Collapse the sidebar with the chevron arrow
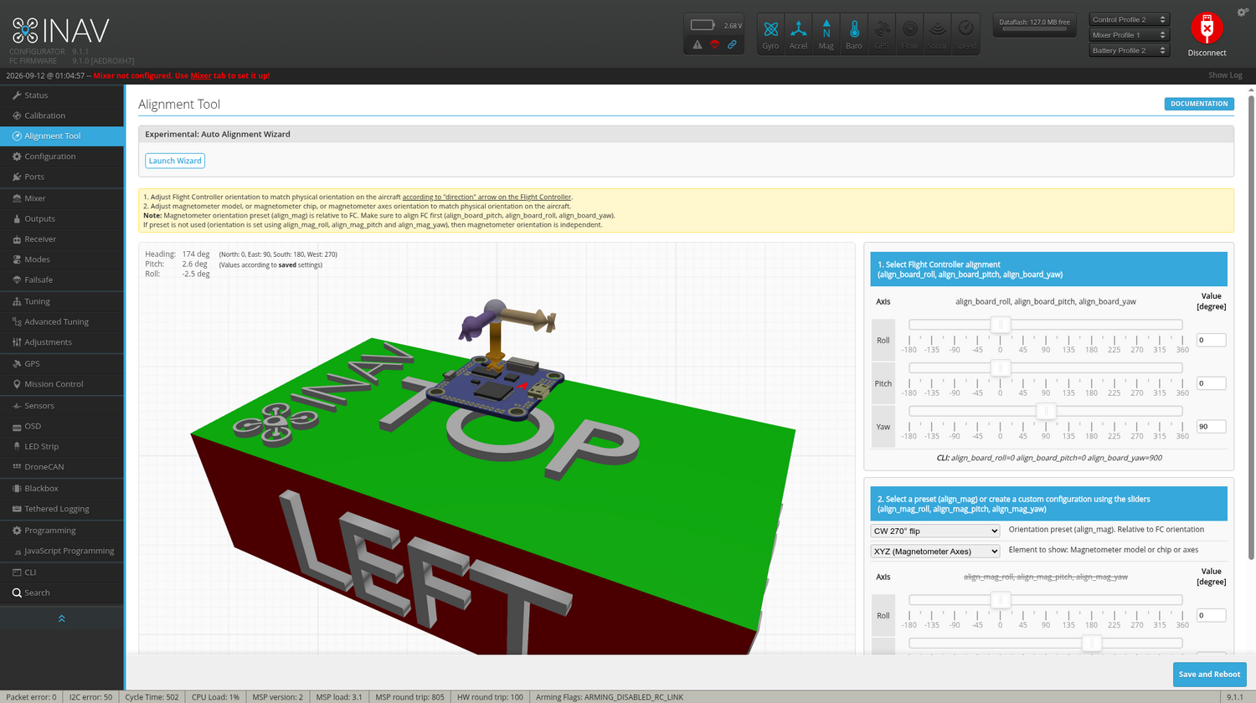1256x703 pixels. [62, 618]
